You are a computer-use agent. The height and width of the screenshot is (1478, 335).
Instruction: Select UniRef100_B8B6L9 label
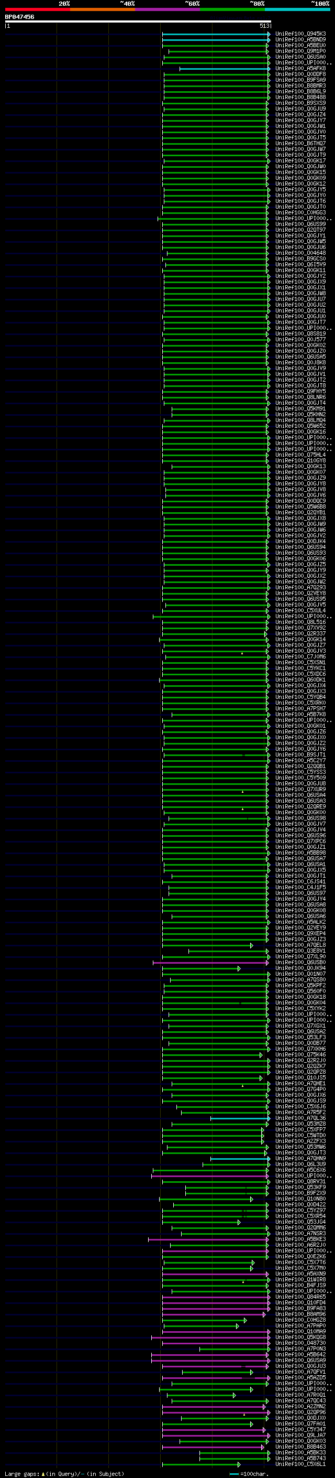point(300,91)
